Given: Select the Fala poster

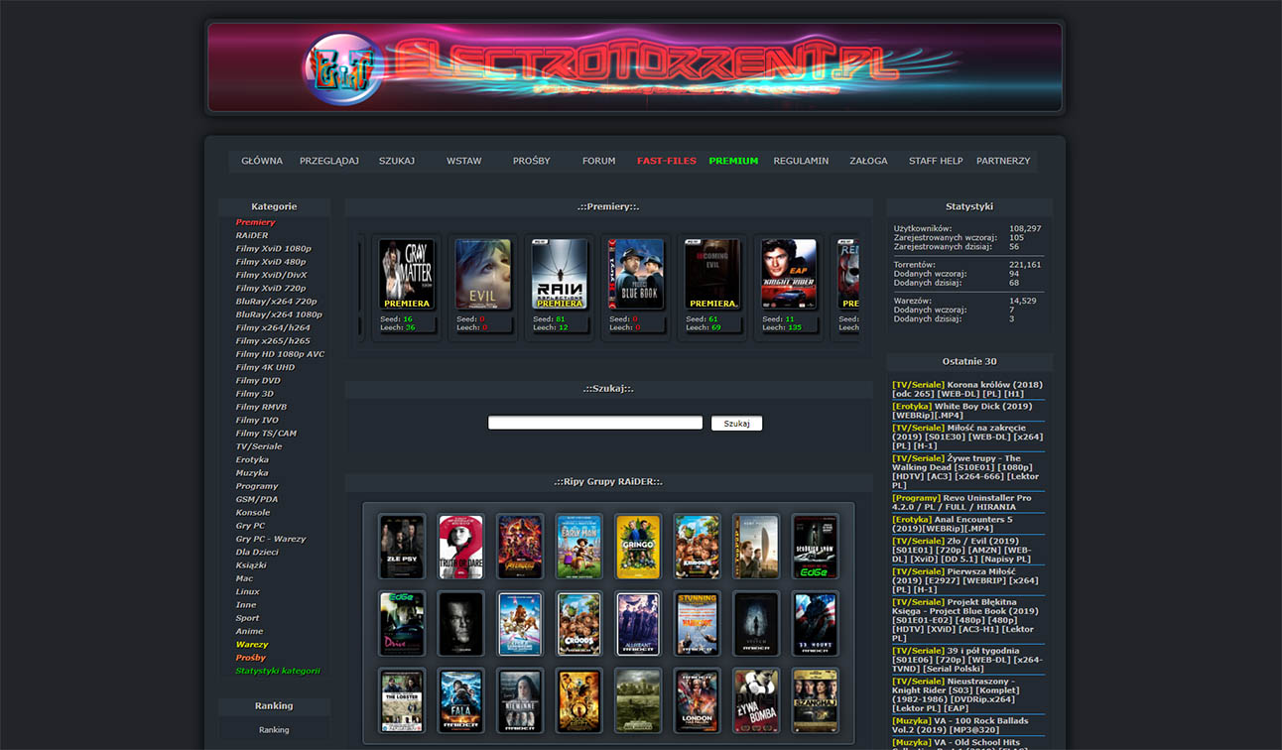Looking at the screenshot, I should 460,701.
